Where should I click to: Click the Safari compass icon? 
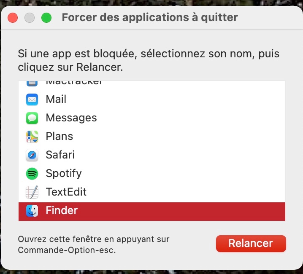pyautogui.click(x=32, y=155)
